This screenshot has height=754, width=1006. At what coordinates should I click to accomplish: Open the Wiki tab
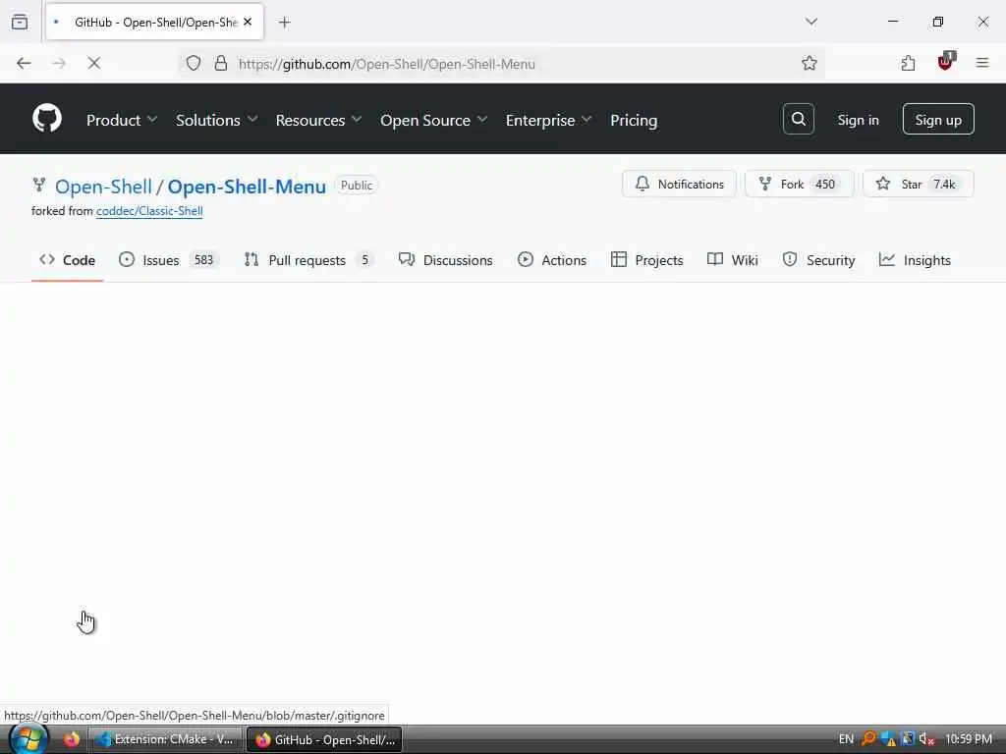[732, 260]
